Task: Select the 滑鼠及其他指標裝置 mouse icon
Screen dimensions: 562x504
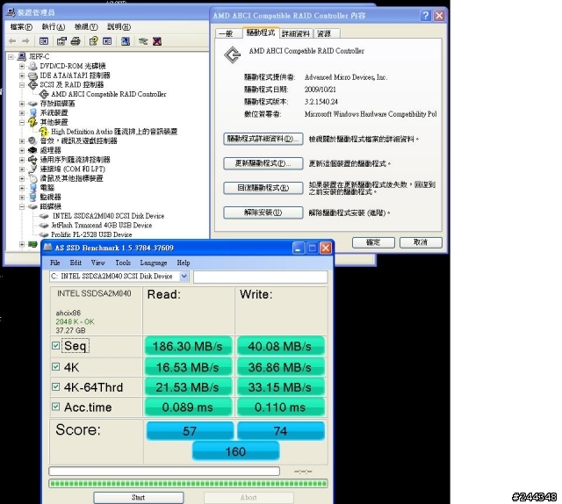Action: (x=32, y=178)
